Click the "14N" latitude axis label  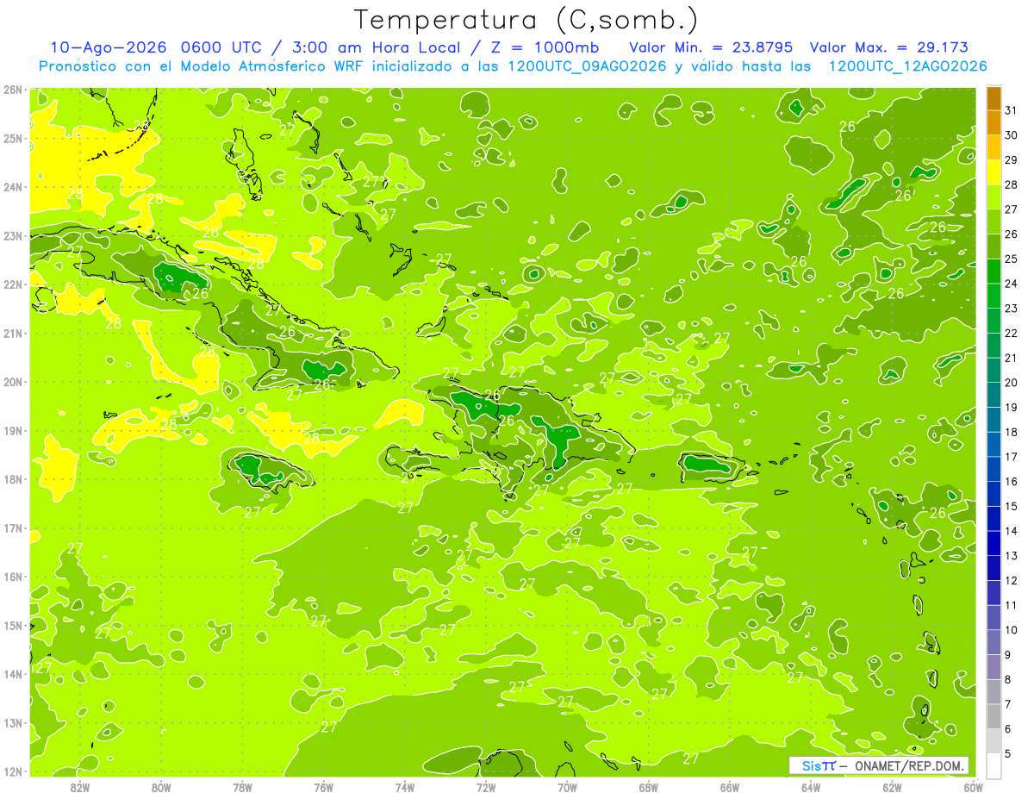13,674
